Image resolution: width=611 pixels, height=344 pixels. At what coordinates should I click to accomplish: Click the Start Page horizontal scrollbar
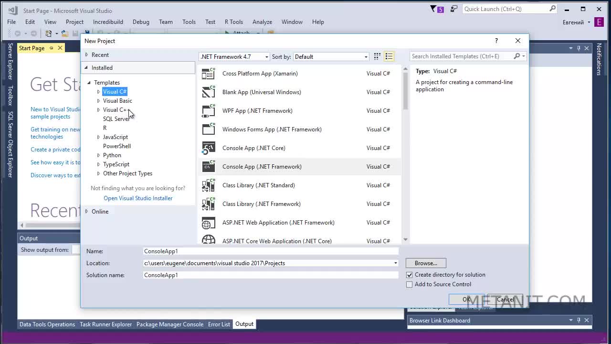(53, 225)
